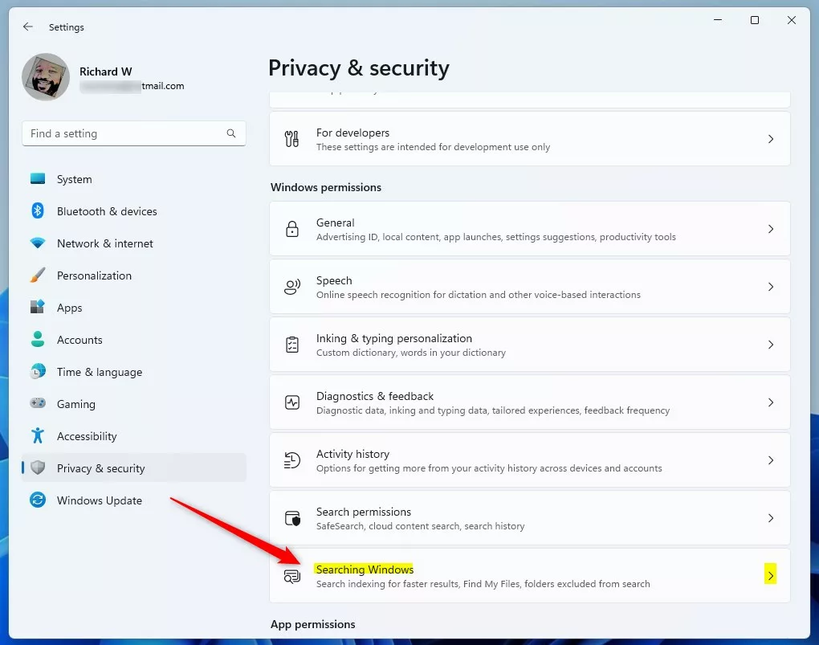
Task: Click the Richard W account name
Action: click(x=105, y=71)
